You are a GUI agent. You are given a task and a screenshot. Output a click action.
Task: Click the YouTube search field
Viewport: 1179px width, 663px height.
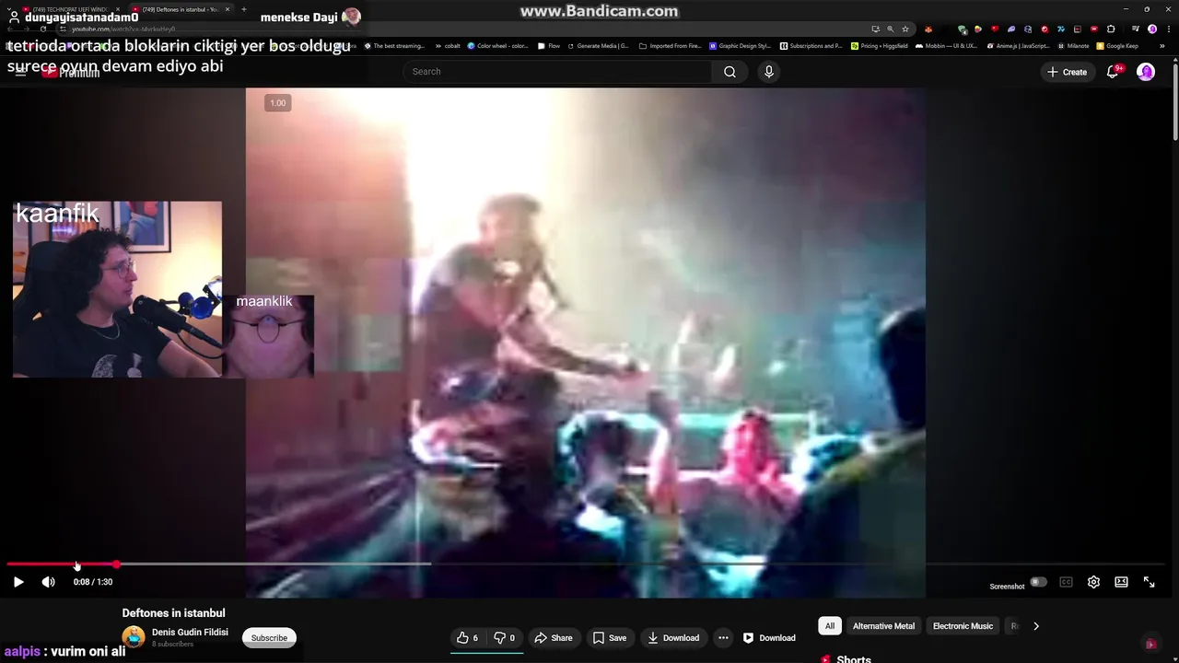tap(557, 72)
